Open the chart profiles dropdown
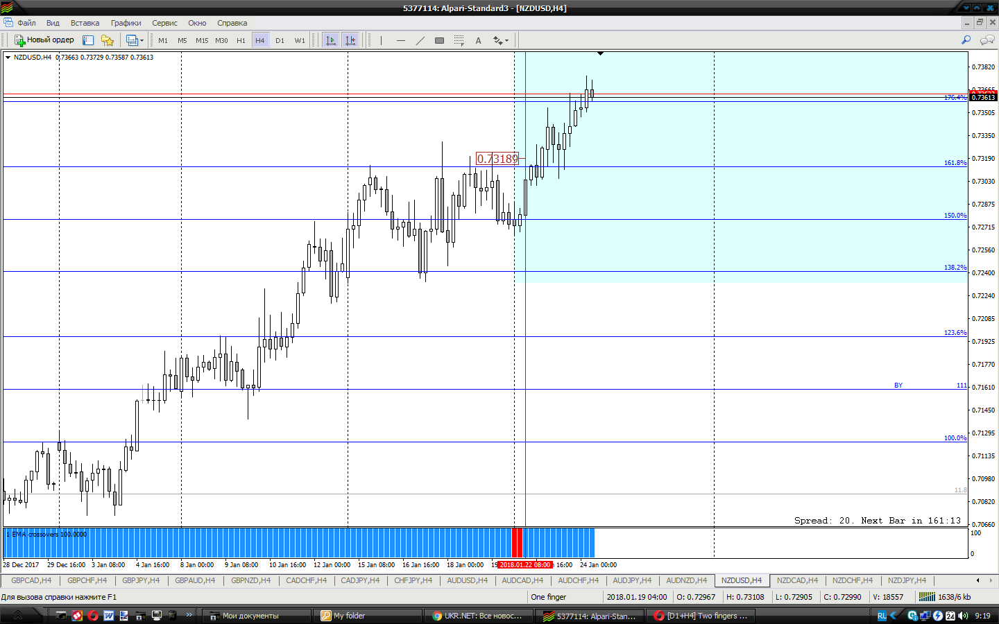Image resolution: width=999 pixels, height=624 pixels. coord(135,40)
